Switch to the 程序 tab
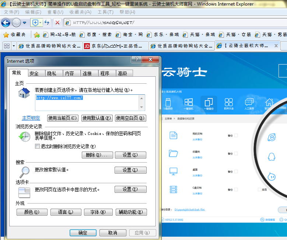 pyautogui.click(x=107, y=73)
